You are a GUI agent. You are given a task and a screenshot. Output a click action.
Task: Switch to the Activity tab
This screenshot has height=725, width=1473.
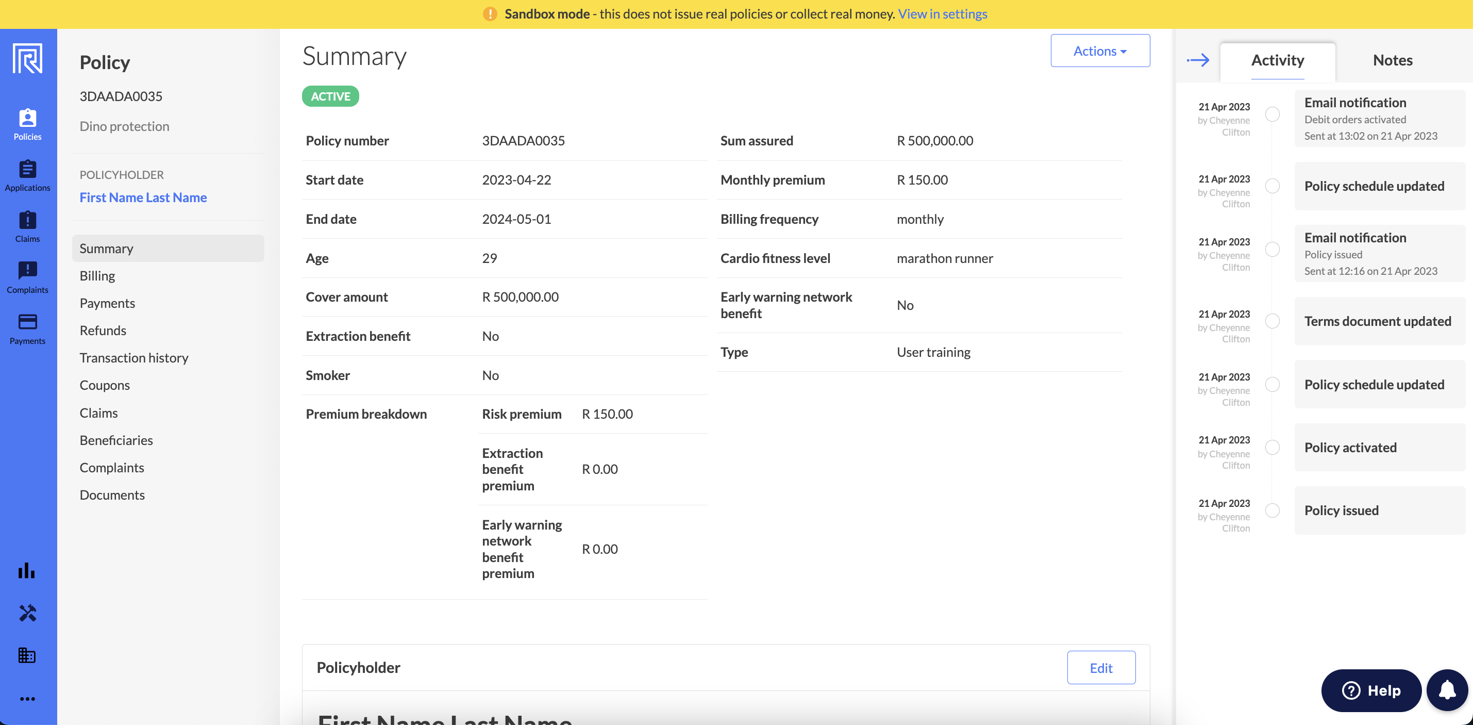(x=1278, y=60)
